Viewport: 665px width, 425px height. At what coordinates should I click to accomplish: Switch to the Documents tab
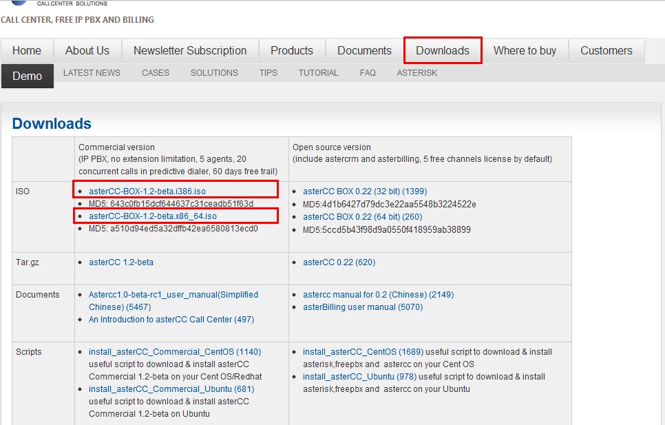tap(364, 51)
